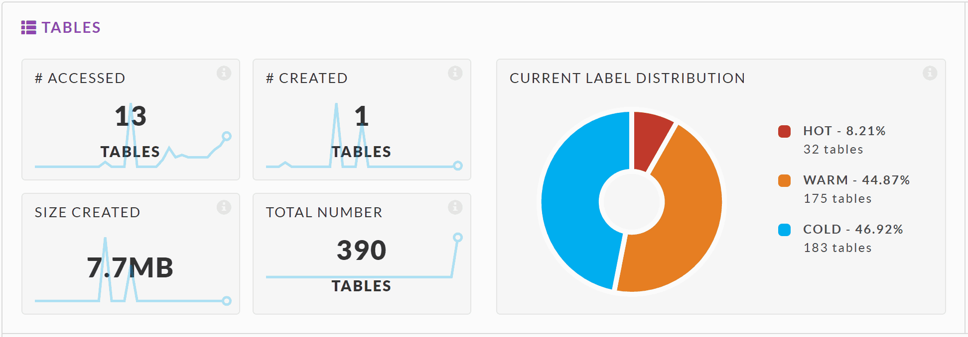This screenshot has height=337, width=968.
Task: Click end point marker of Total Number sparkline
Action: click(457, 238)
